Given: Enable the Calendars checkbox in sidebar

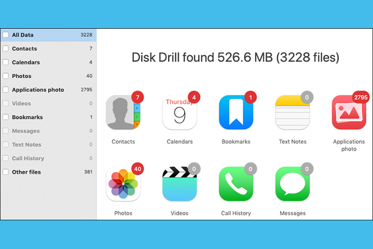Looking at the screenshot, I should (6, 62).
